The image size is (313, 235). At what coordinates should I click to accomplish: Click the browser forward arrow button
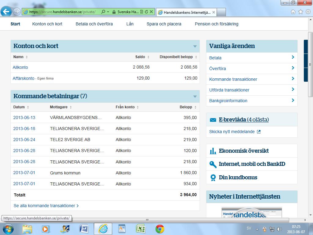pos(17,12)
